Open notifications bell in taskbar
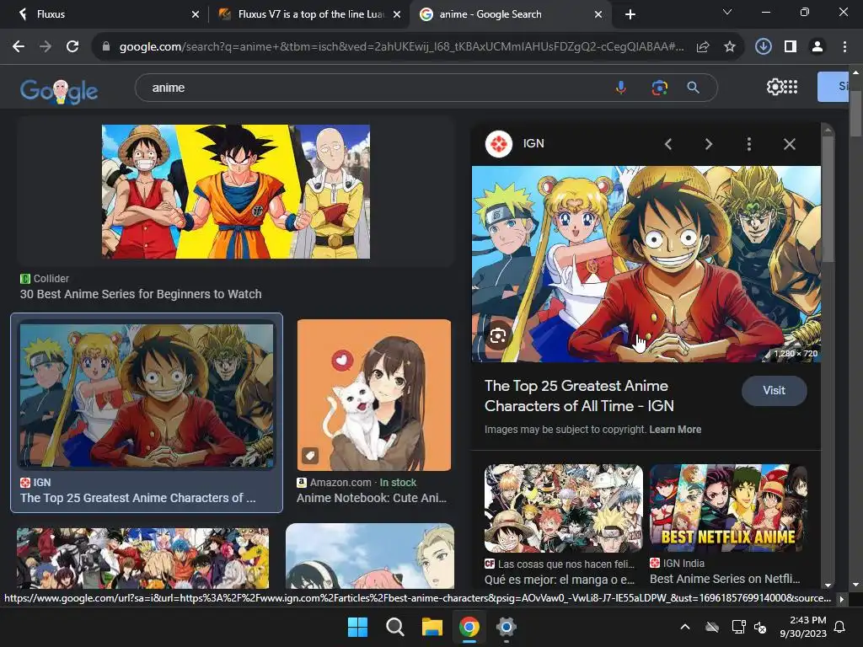The image size is (863, 647). (x=840, y=627)
